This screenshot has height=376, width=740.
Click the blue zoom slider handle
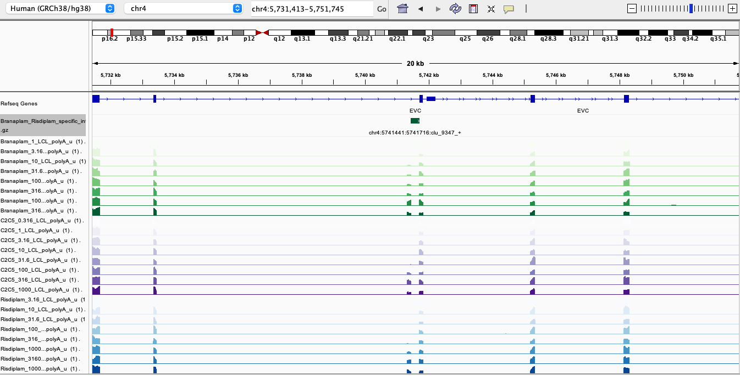(x=691, y=9)
